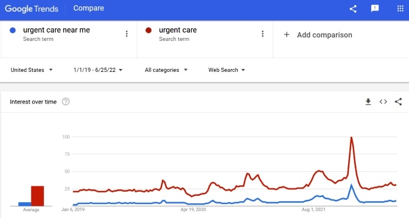Expand the United States region dropdown
This screenshot has height=218, width=409.
coord(32,70)
